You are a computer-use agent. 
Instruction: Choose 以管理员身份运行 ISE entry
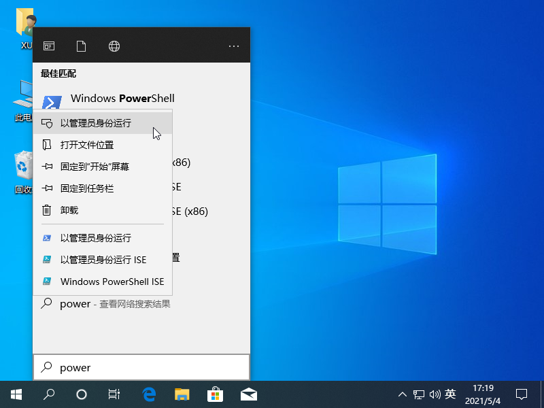103,260
